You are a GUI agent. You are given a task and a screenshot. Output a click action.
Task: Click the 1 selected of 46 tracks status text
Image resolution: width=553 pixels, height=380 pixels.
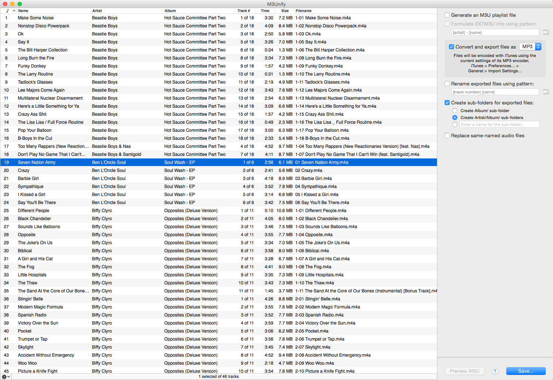(x=219, y=377)
